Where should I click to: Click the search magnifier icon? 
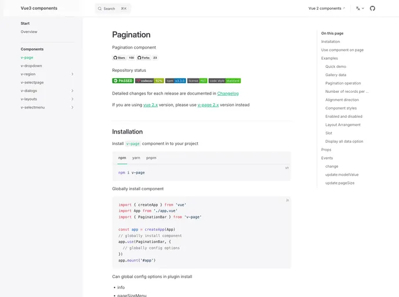pyautogui.click(x=100, y=9)
